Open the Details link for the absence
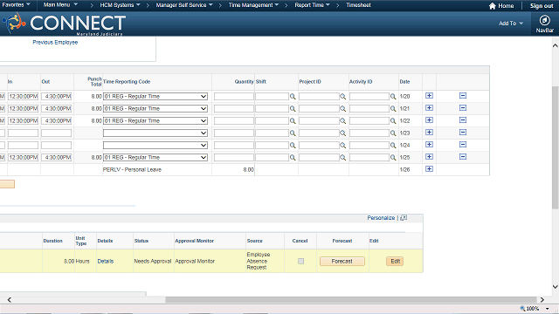 pos(105,262)
